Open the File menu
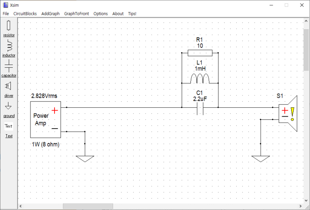Image resolution: width=310 pixels, height=210 pixels. (x=6, y=14)
